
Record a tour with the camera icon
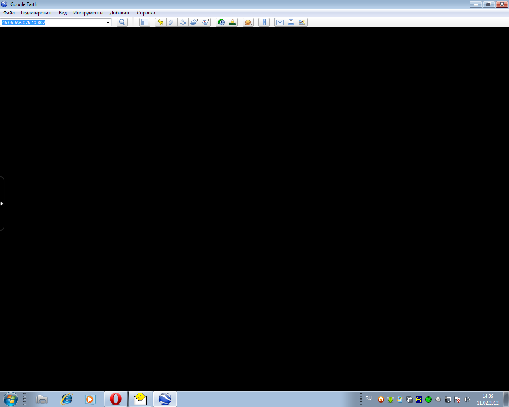coord(205,22)
